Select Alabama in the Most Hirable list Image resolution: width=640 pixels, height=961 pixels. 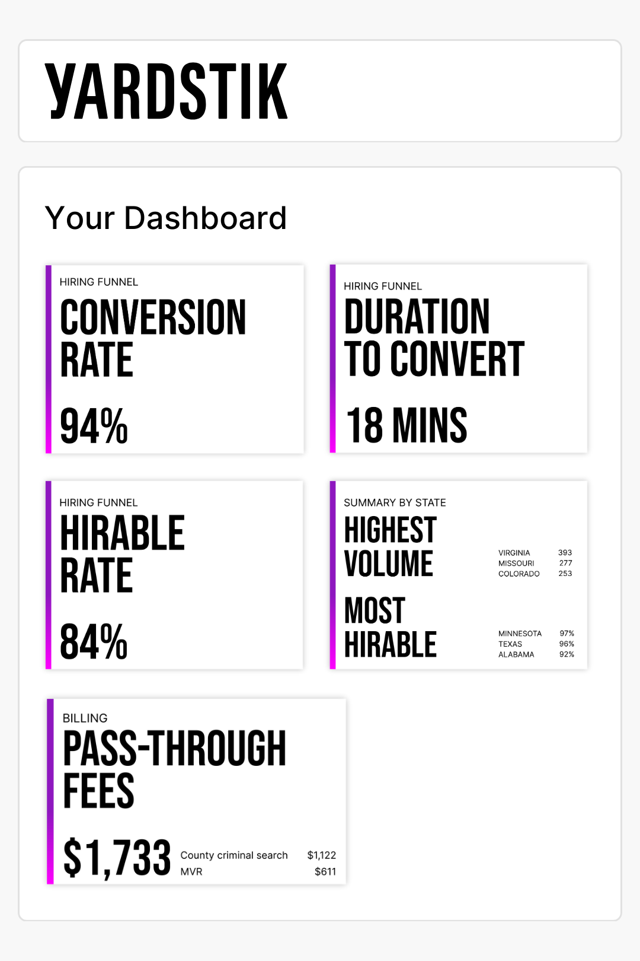[x=536, y=654]
